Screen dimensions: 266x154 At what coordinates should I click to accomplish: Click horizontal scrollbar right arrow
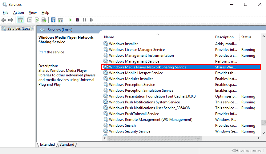coord(259,138)
